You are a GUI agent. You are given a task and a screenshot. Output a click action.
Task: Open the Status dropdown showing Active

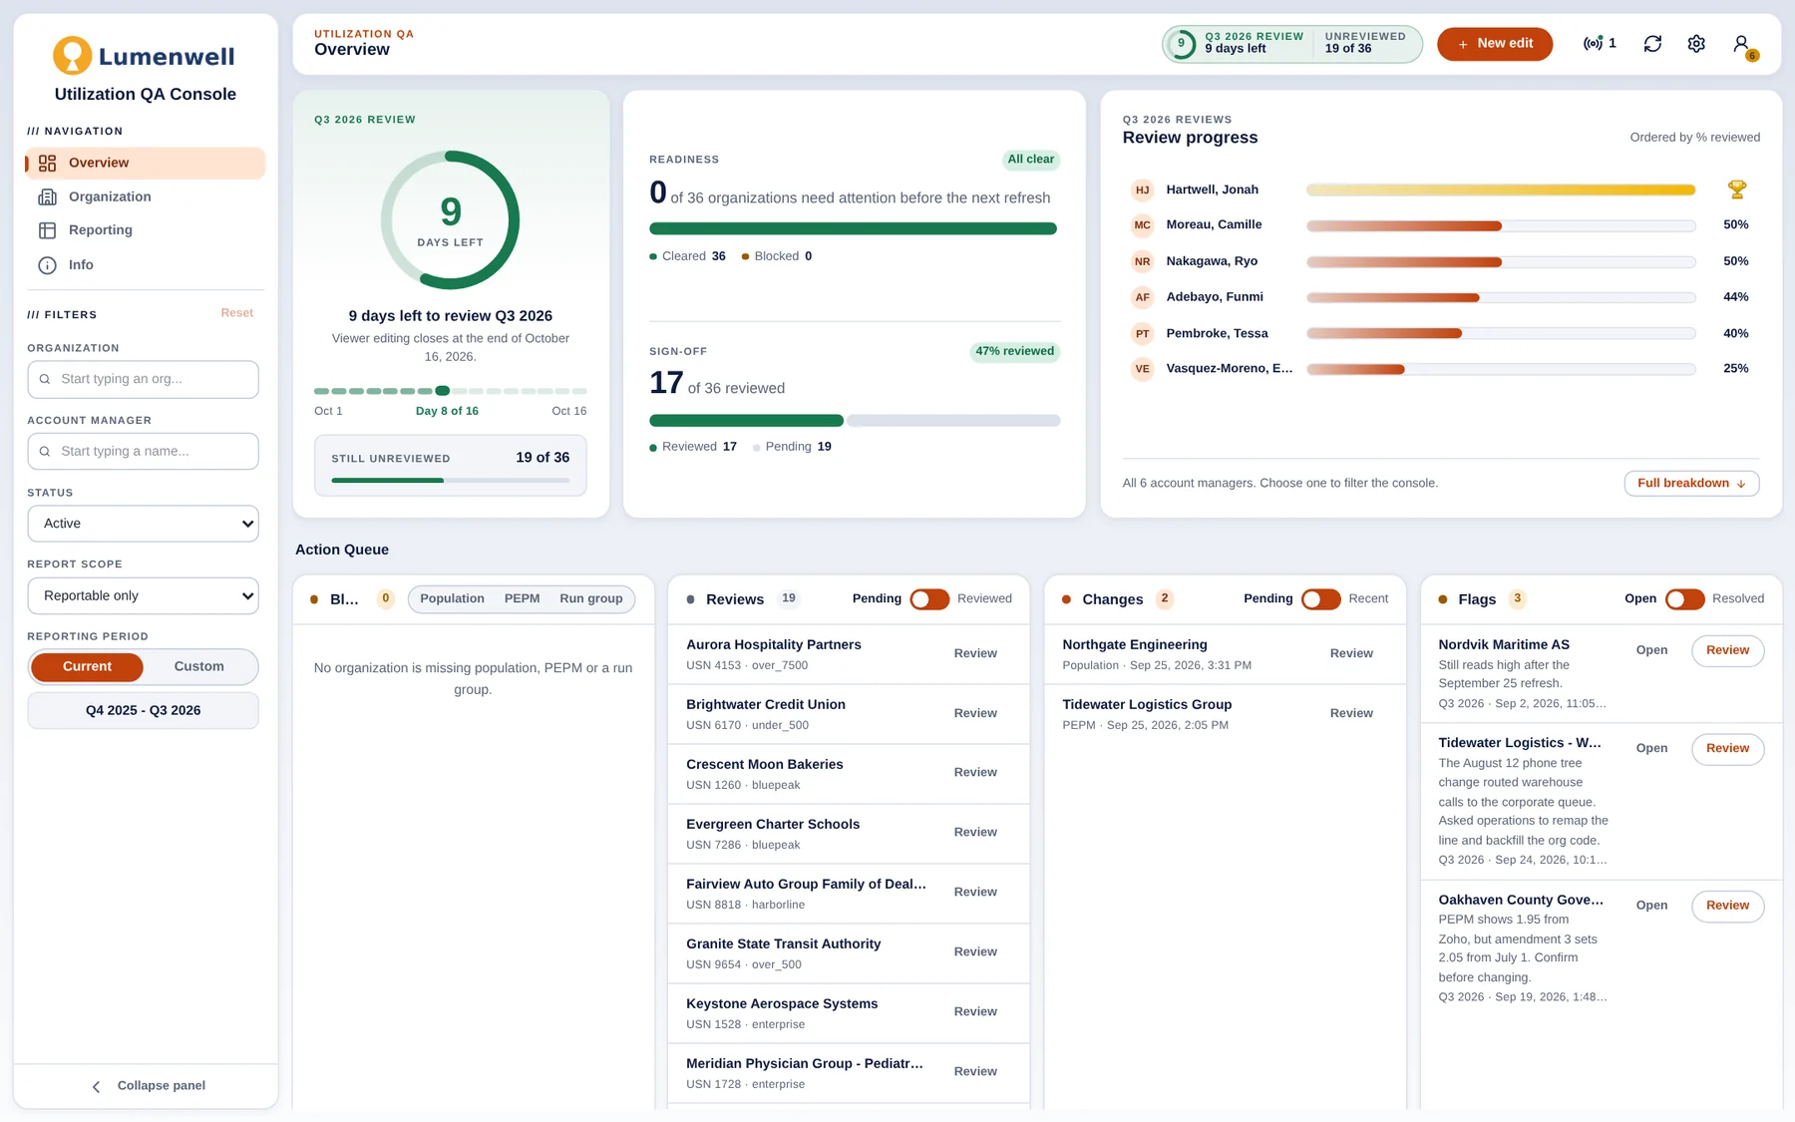coord(143,524)
